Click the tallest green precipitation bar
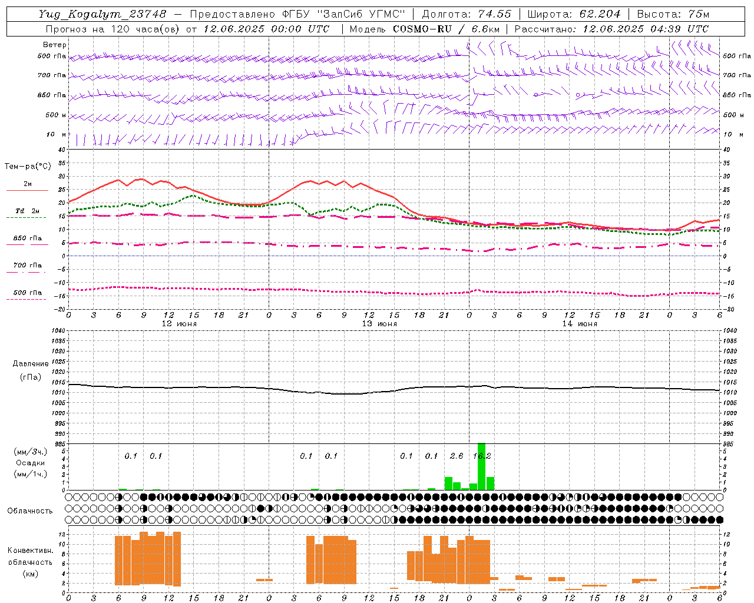Screen dimensions: 754x603 (481, 466)
